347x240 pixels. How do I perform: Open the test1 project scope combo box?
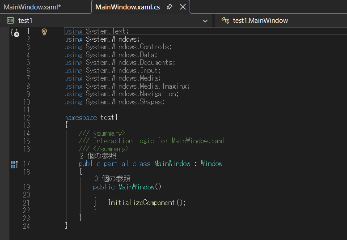tap(107, 21)
